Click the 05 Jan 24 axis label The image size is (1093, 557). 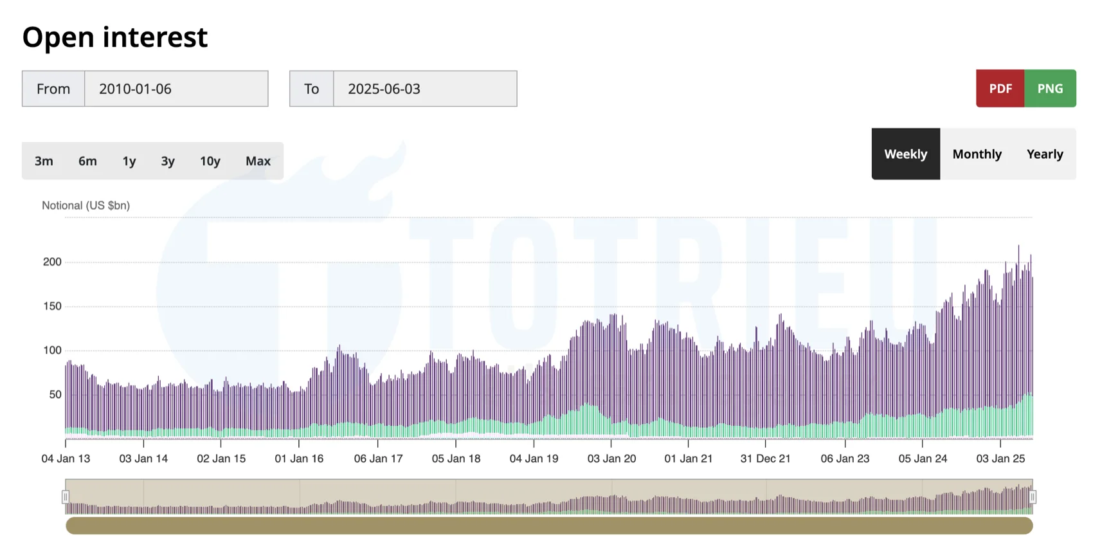[923, 459]
